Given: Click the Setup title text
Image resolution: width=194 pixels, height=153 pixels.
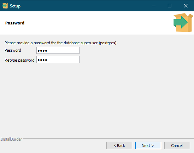Looking at the screenshot, I should [x=15, y=6].
